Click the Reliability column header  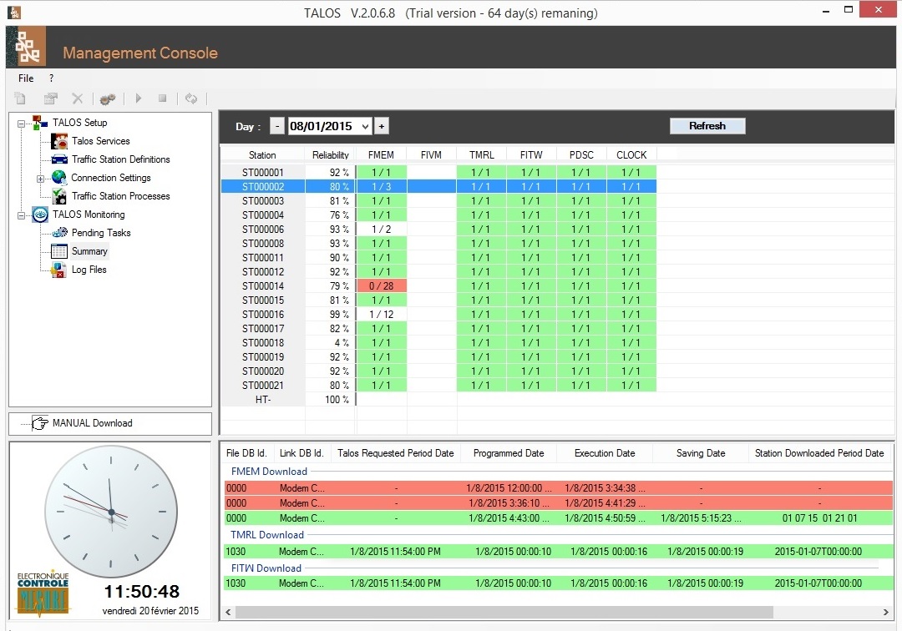coord(331,155)
